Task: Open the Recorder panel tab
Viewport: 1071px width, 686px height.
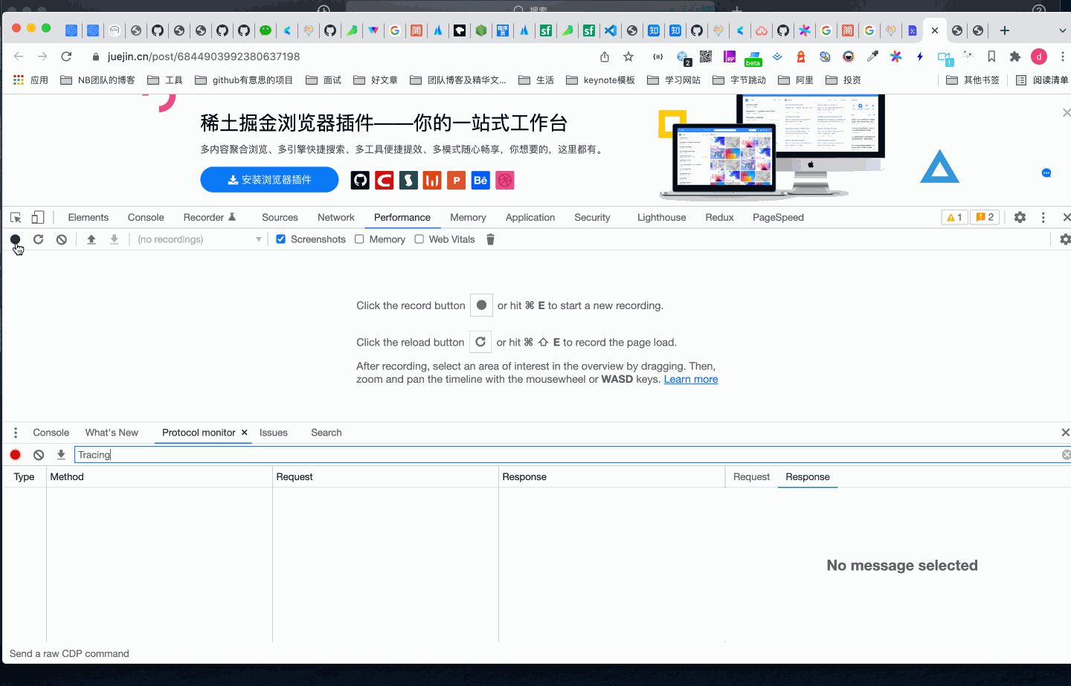Action: tap(209, 218)
